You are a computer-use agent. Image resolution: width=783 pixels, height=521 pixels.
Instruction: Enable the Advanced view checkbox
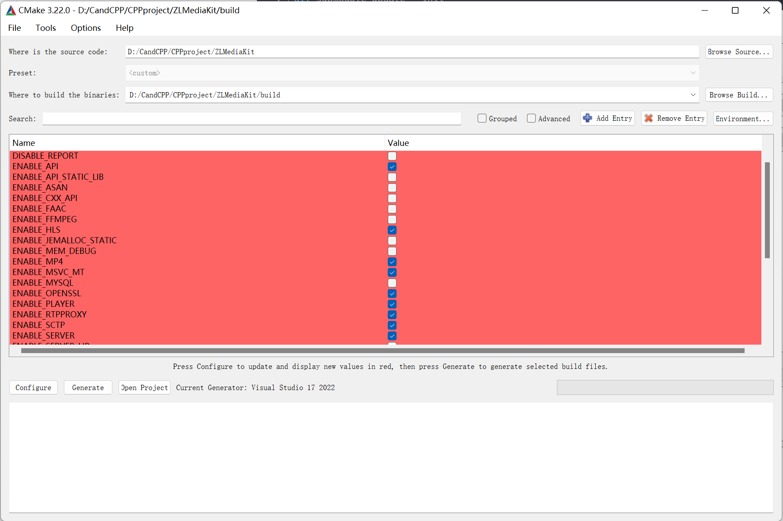(531, 118)
